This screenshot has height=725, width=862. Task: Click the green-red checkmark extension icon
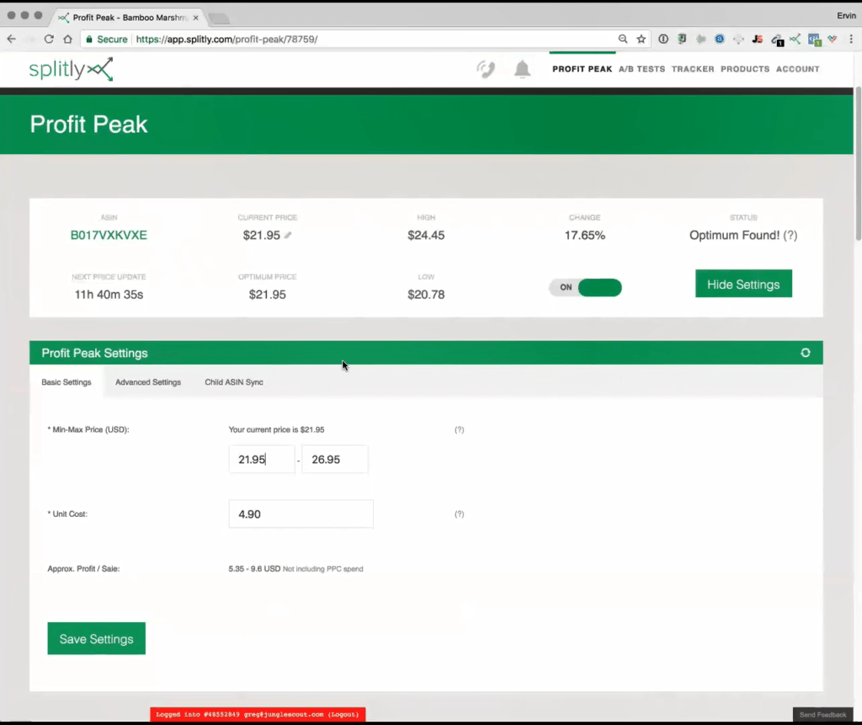click(833, 39)
